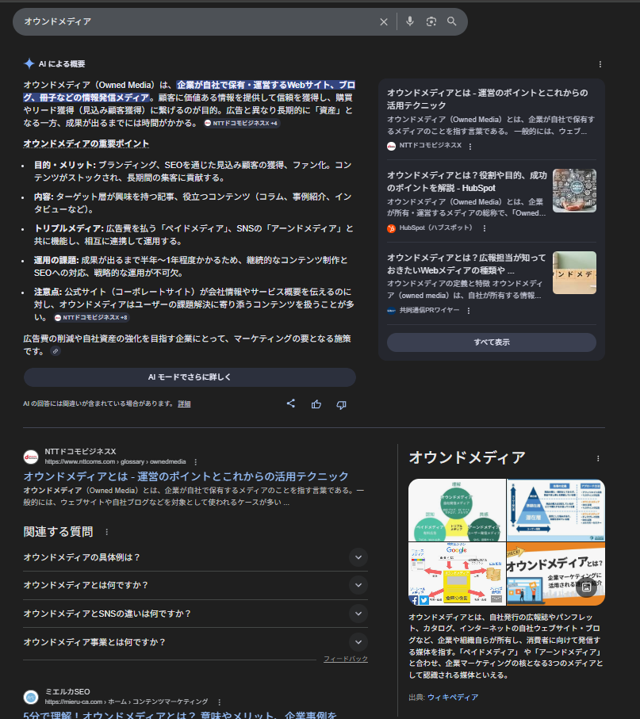Give thumbs up to the AI overview
Image resolution: width=640 pixels, height=719 pixels.
click(316, 404)
